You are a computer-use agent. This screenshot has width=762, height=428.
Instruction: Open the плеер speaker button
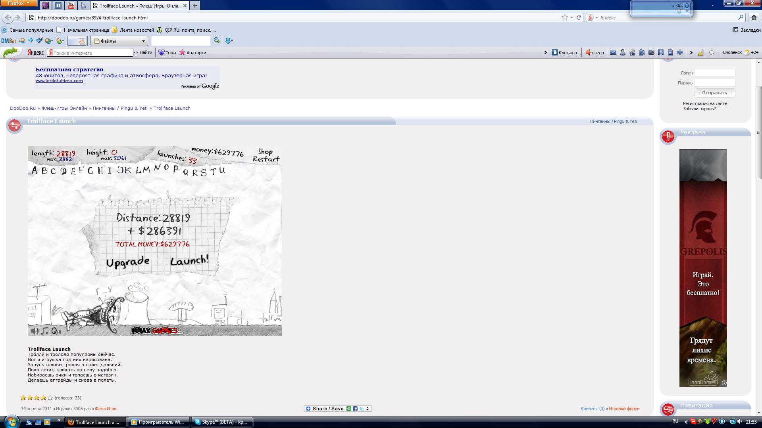click(595, 52)
